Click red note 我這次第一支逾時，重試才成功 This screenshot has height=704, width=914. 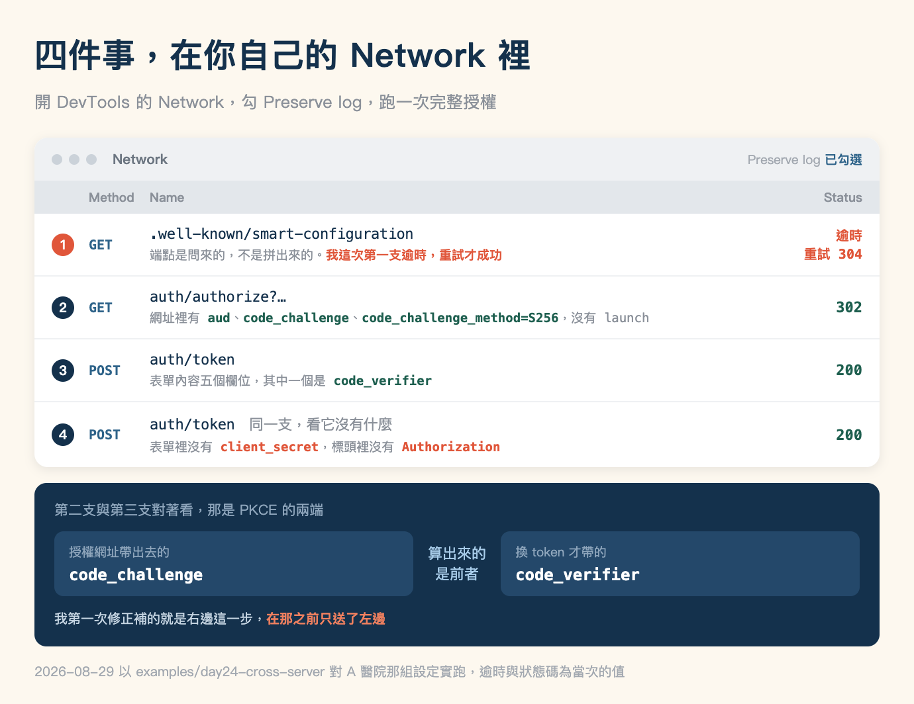[414, 255]
